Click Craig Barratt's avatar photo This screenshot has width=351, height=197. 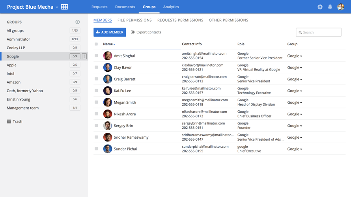point(107,79)
